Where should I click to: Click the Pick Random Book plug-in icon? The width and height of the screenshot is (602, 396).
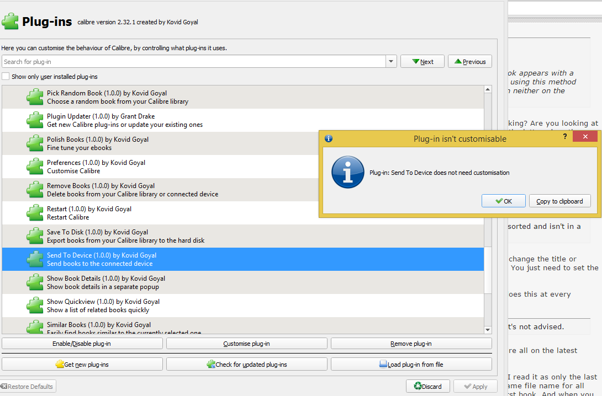pyautogui.click(x=35, y=97)
